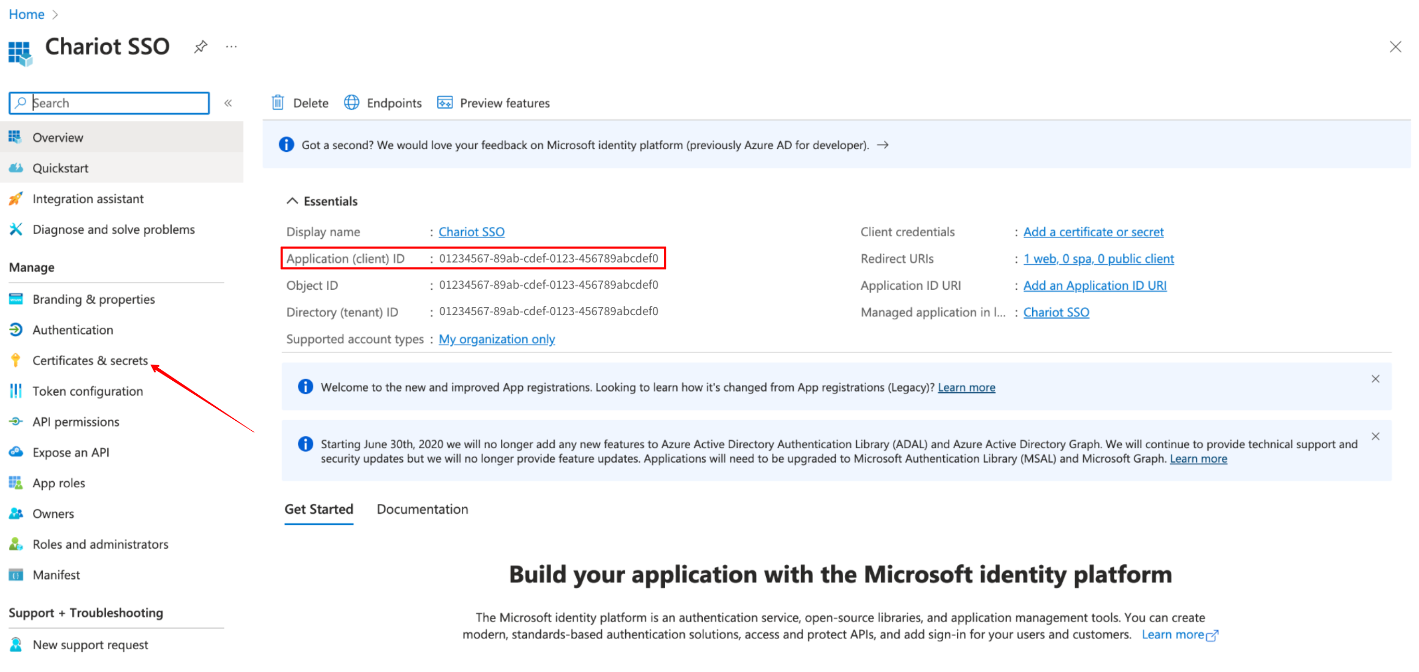Open Diagnose and solve problems

(113, 229)
